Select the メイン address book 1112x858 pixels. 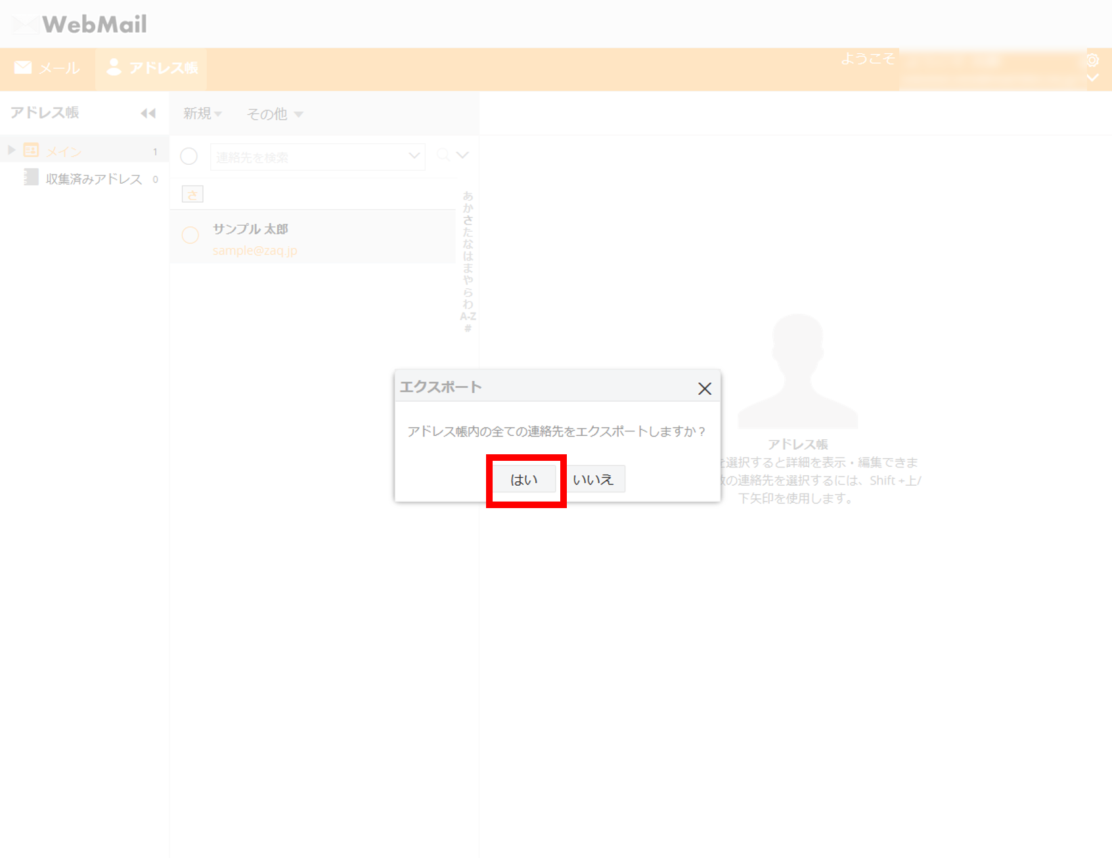pyautogui.click(x=84, y=151)
